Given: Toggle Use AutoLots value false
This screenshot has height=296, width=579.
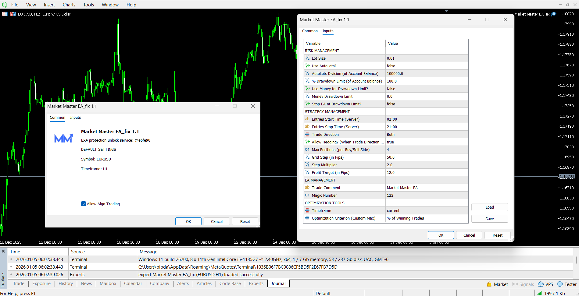Looking at the screenshot, I should click(x=426, y=66).
